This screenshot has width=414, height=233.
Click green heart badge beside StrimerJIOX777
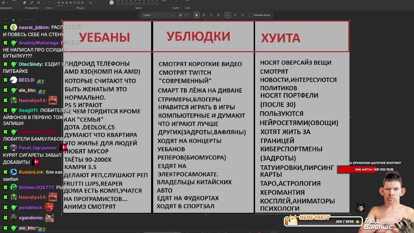point(14,187)
